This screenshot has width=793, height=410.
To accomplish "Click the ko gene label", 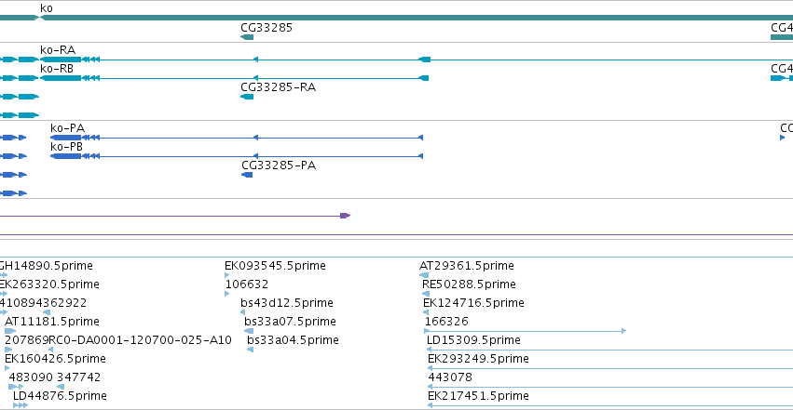I will point(46,8).
